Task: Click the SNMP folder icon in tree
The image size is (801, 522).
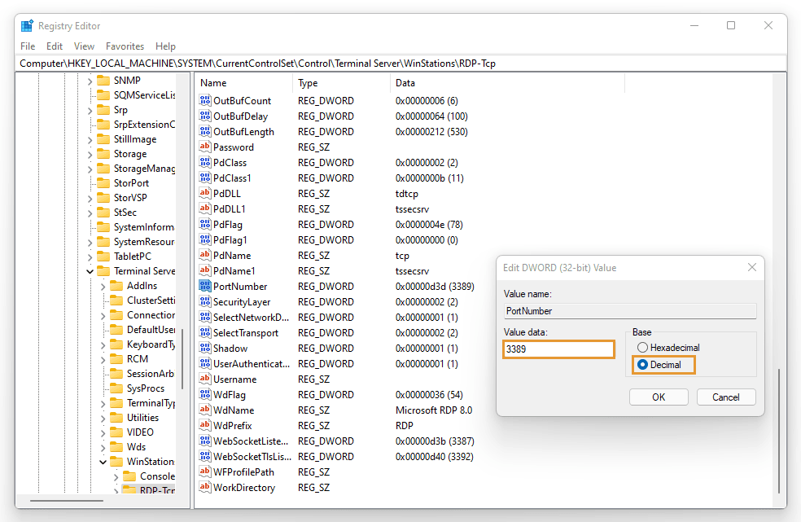Action: click(x=103, y=81)
